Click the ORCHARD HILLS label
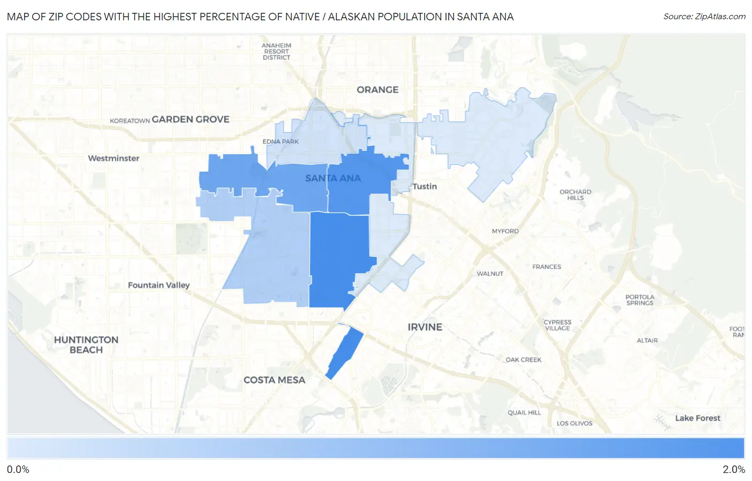The height and width of the screenshot is (481, 752). tap(575, 195)
